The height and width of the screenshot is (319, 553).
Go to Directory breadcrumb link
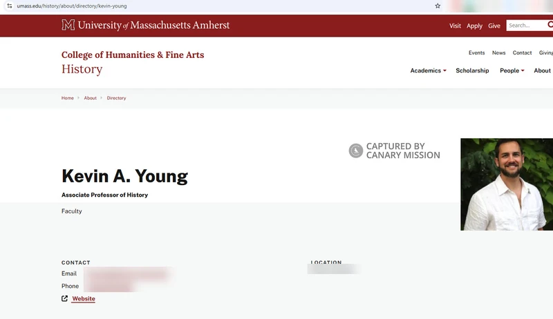(x=116, y=98)
